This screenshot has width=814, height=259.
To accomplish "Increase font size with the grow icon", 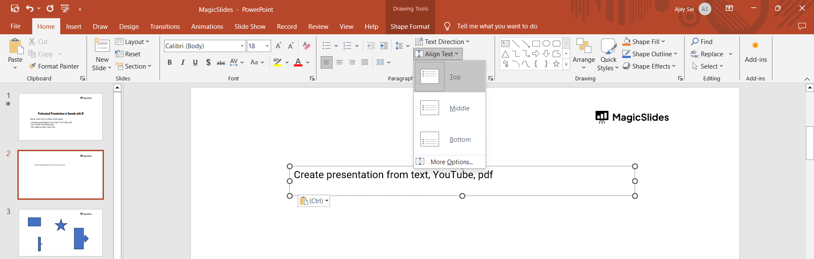I will (x=278, y=46).
